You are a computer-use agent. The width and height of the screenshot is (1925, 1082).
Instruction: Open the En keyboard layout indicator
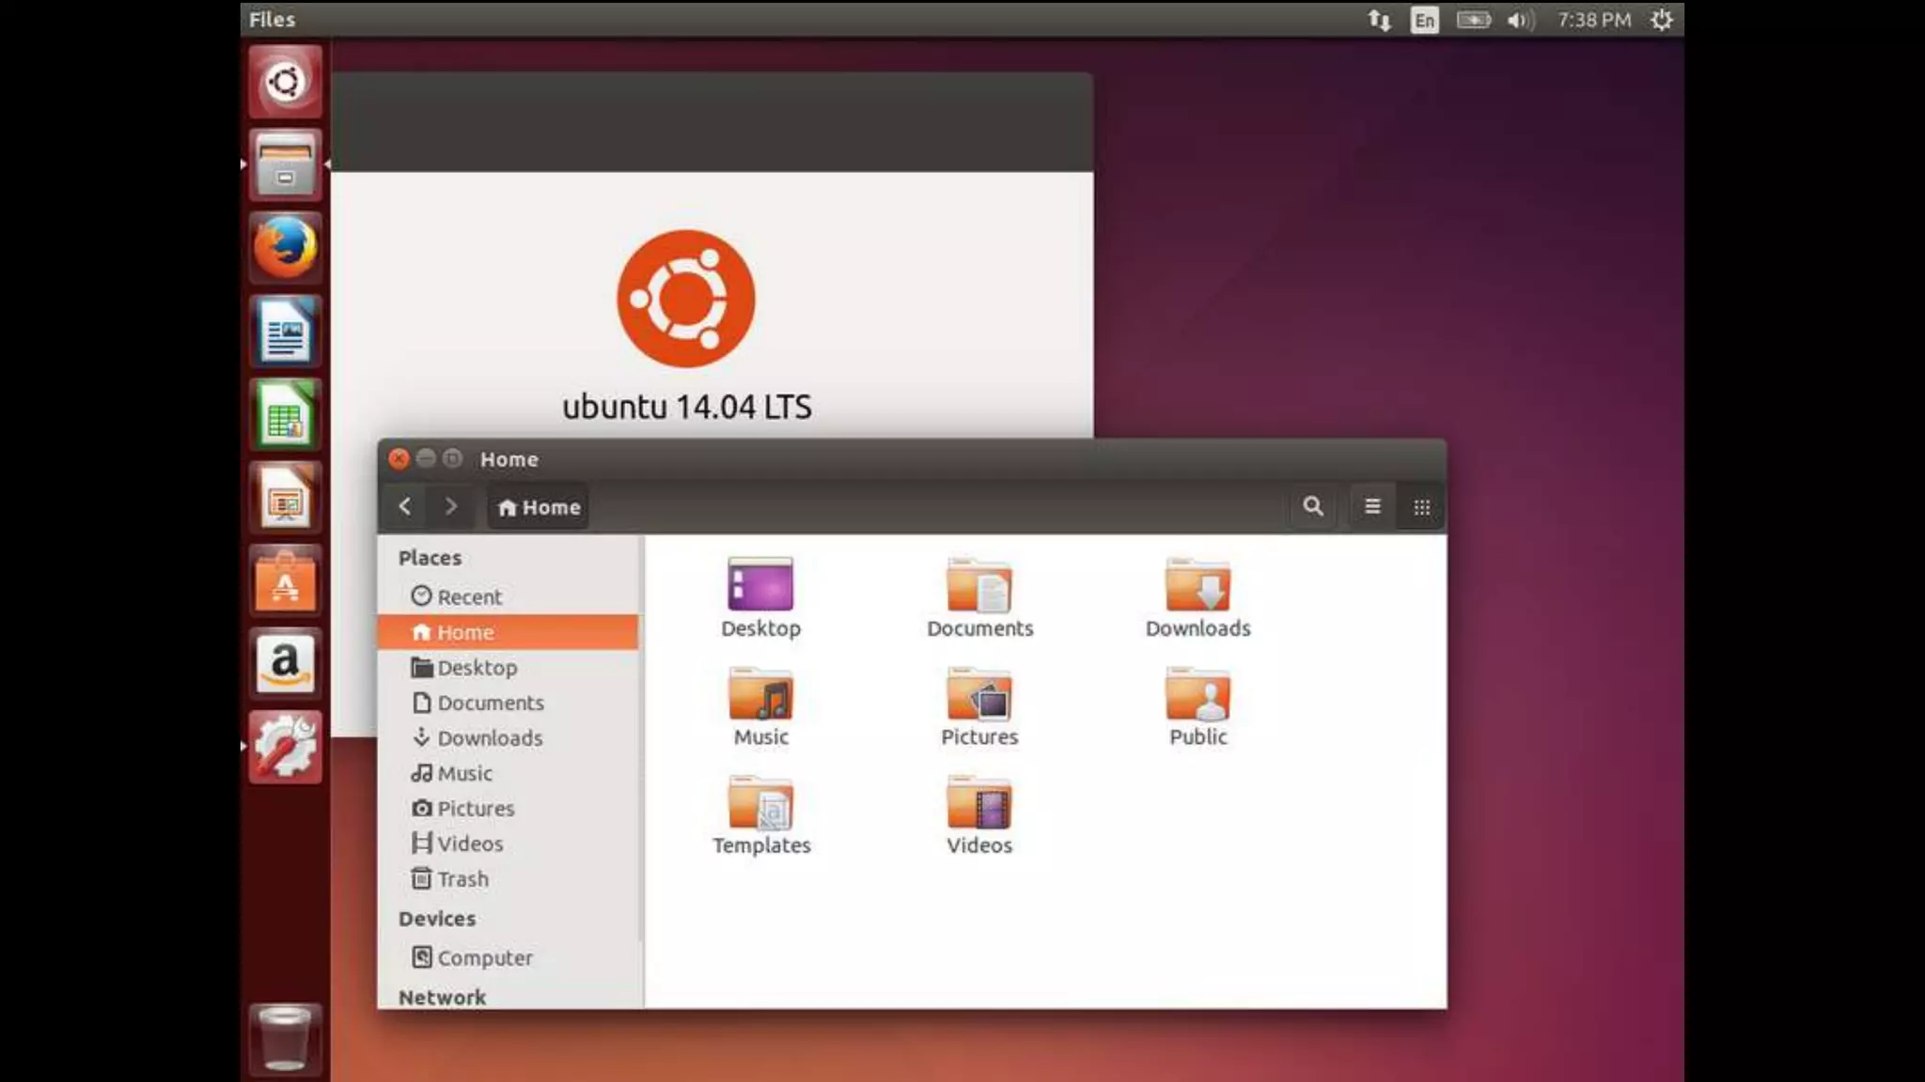[1424, 20]
